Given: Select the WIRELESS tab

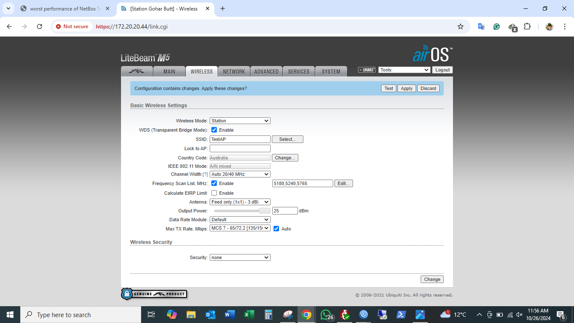Looking at the screenshot, I should 202,71.
